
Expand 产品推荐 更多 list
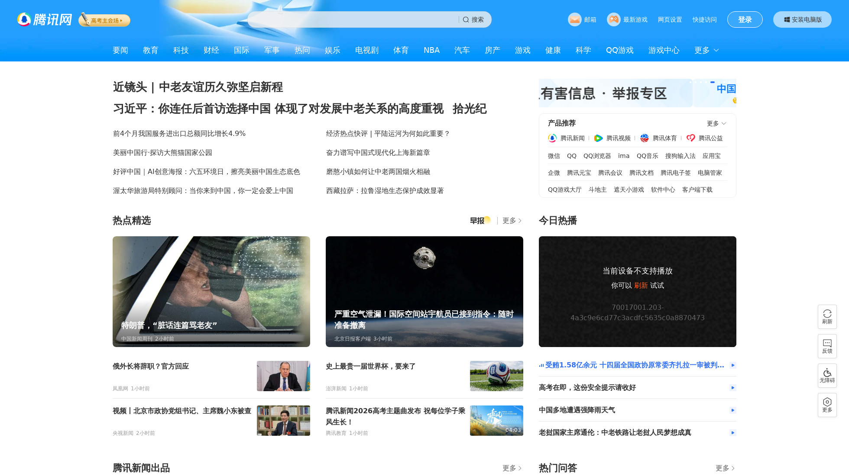tap(716, 123)
